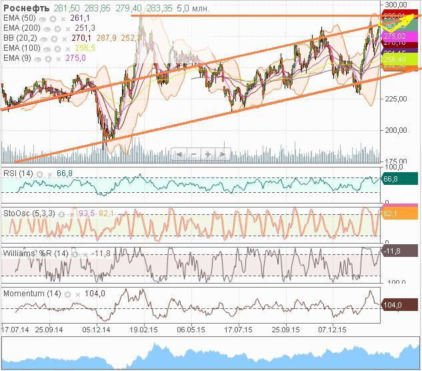Image resolution: width=422 pixels, height=371 pixels.
Task: Open StoOsc (5,3,3) settings gear
Action: coord(61,214)
